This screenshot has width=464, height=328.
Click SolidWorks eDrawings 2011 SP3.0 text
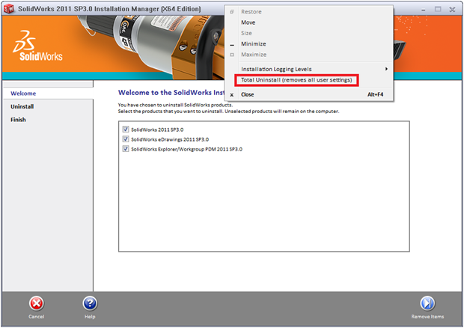tap(170, 139)
